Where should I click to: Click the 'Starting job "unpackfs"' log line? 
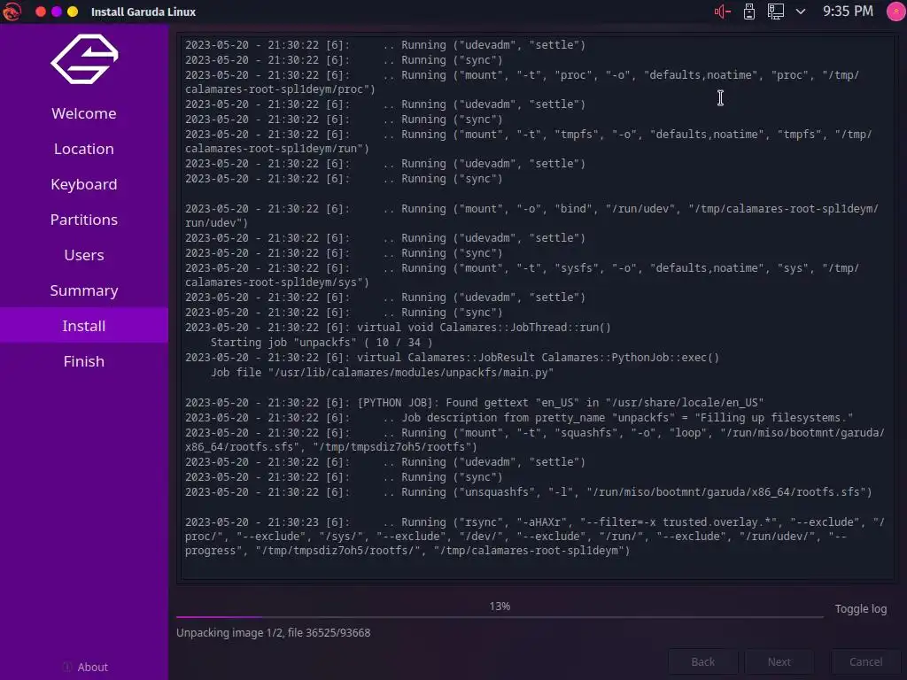point(321,343)
